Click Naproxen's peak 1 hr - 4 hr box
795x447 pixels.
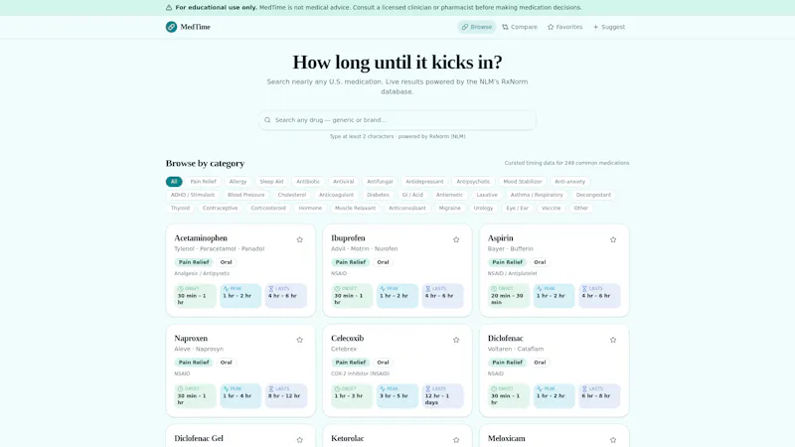pyautogui.click(x=240, y=395)
